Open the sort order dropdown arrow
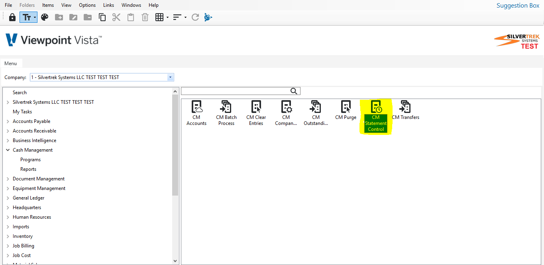The width and height of the screenshot is (544, 265). [x=186, y=18]
